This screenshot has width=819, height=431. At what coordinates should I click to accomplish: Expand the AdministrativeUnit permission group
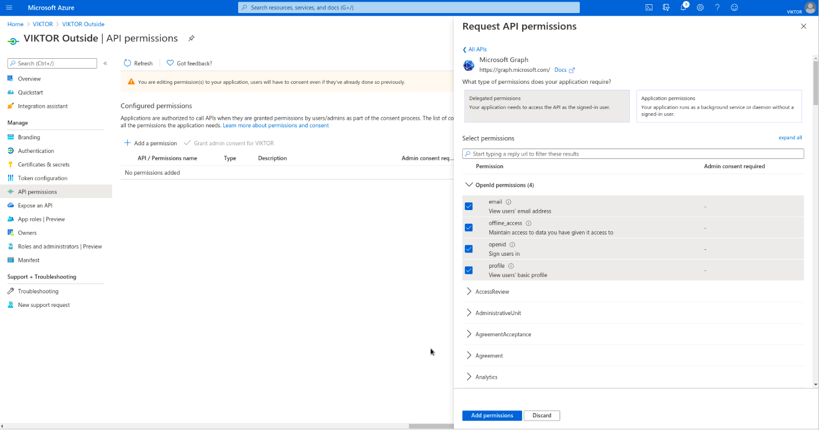(x=498, y=313)
